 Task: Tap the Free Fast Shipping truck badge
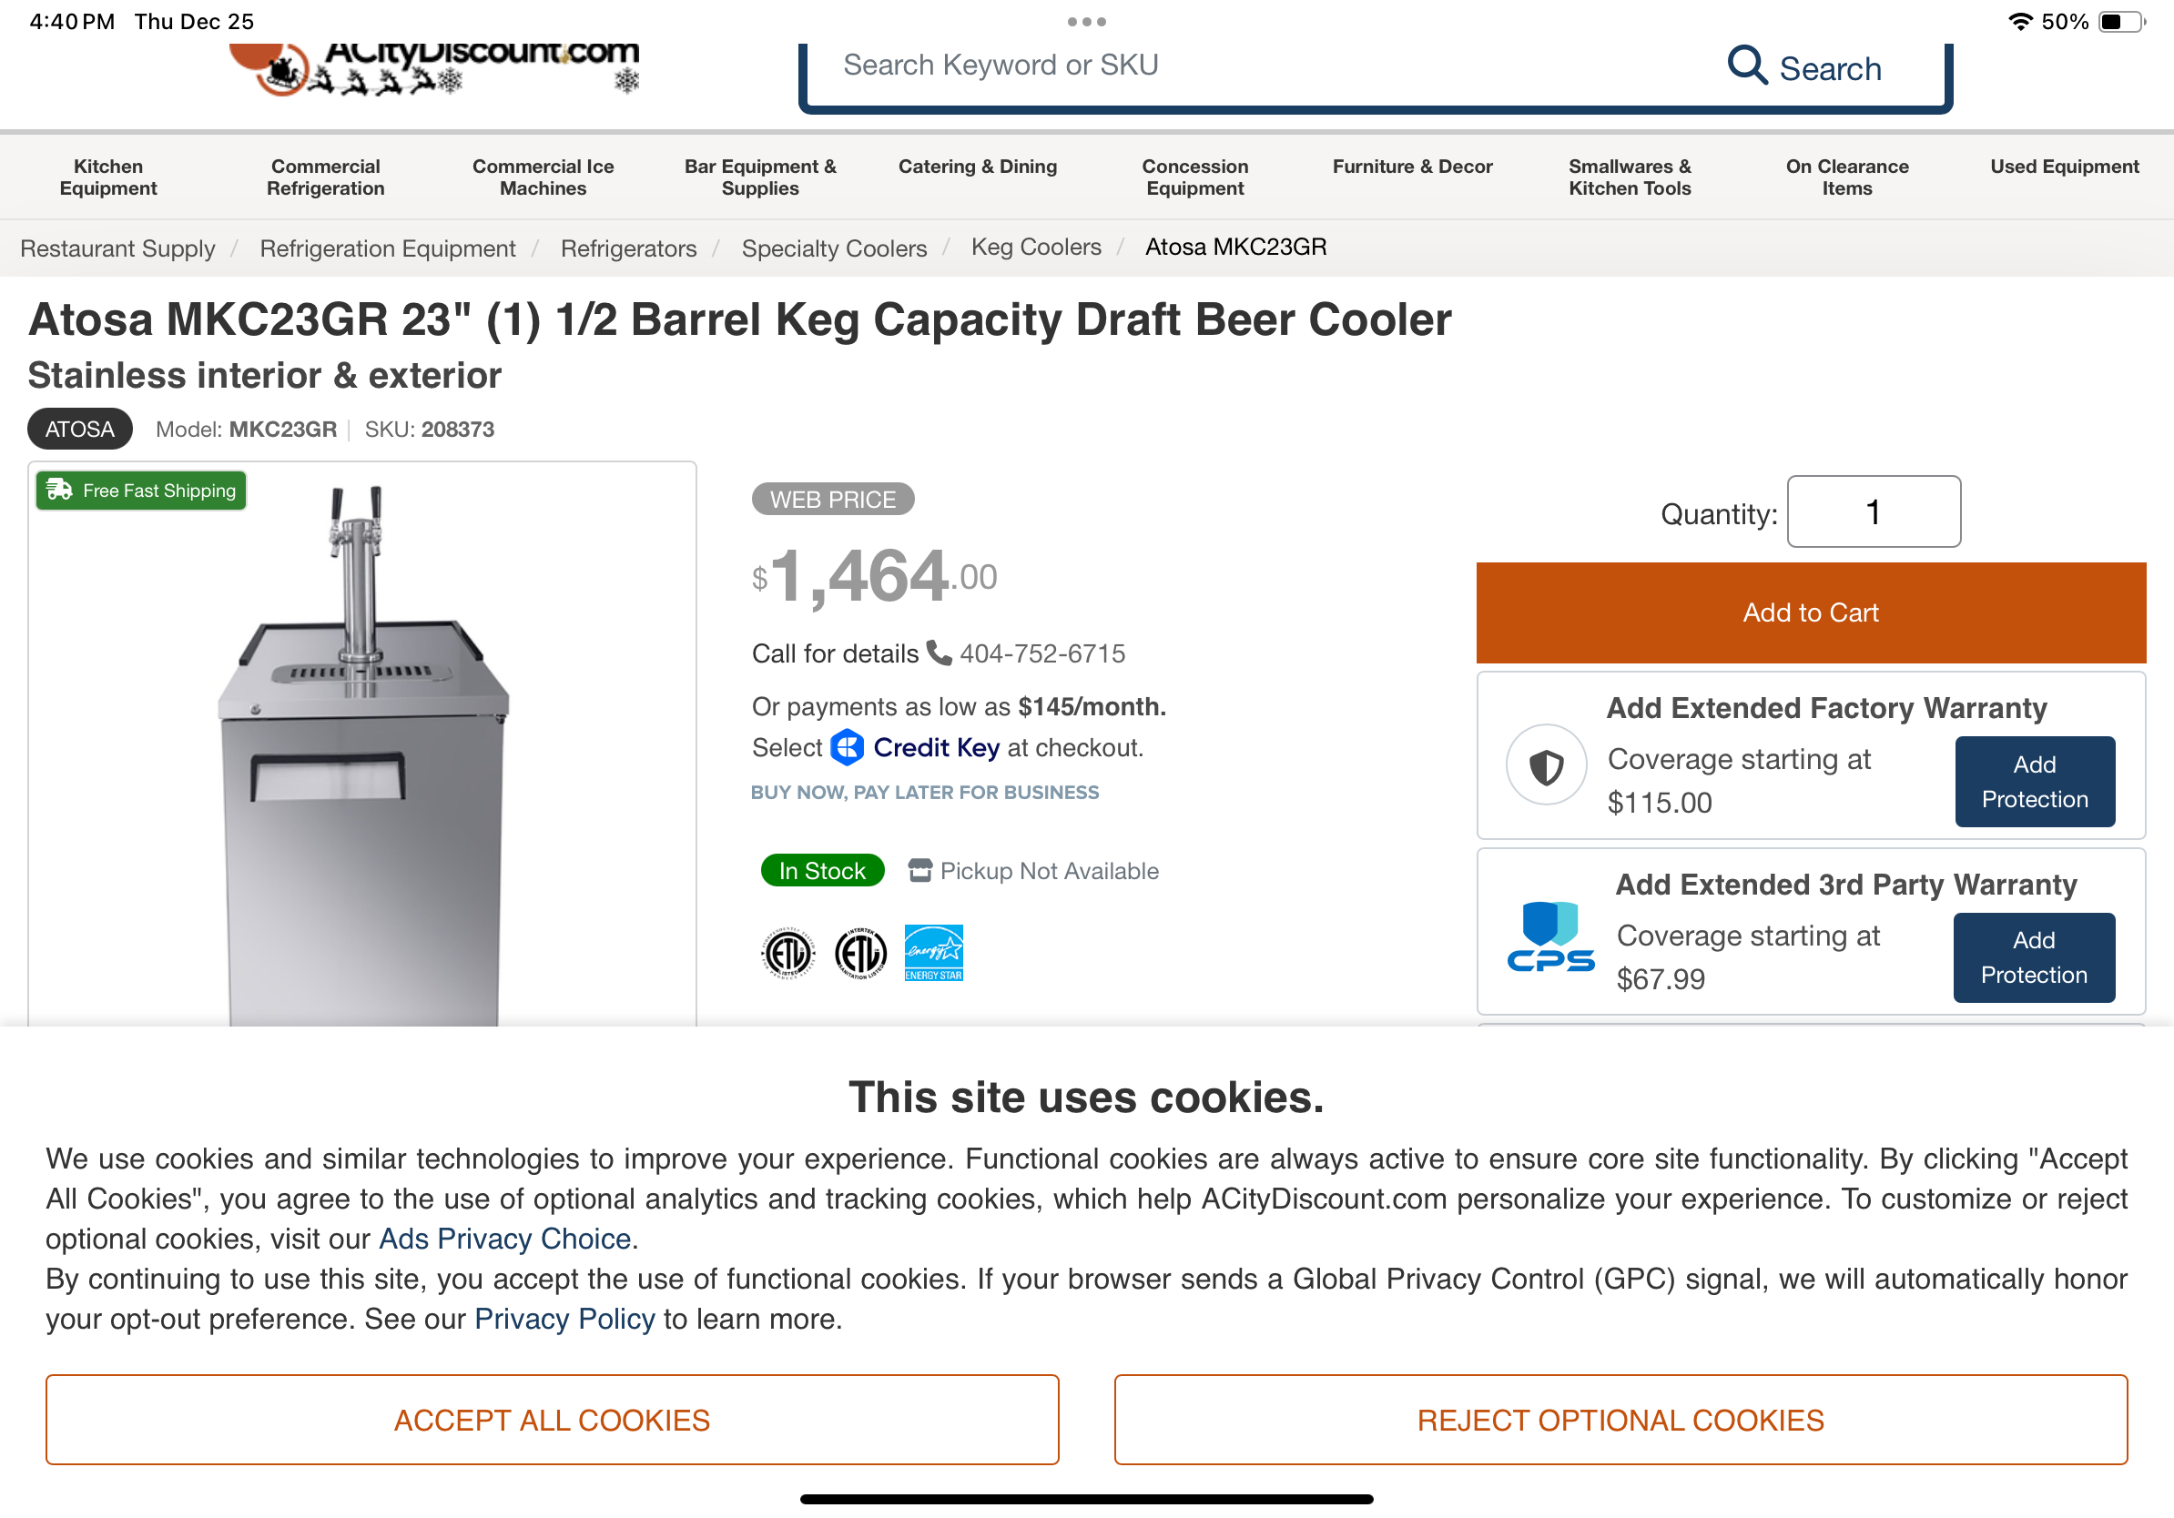(x=141, y=491)
